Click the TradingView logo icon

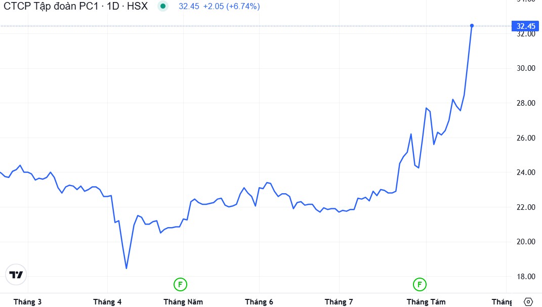click(x=16, y=275)
